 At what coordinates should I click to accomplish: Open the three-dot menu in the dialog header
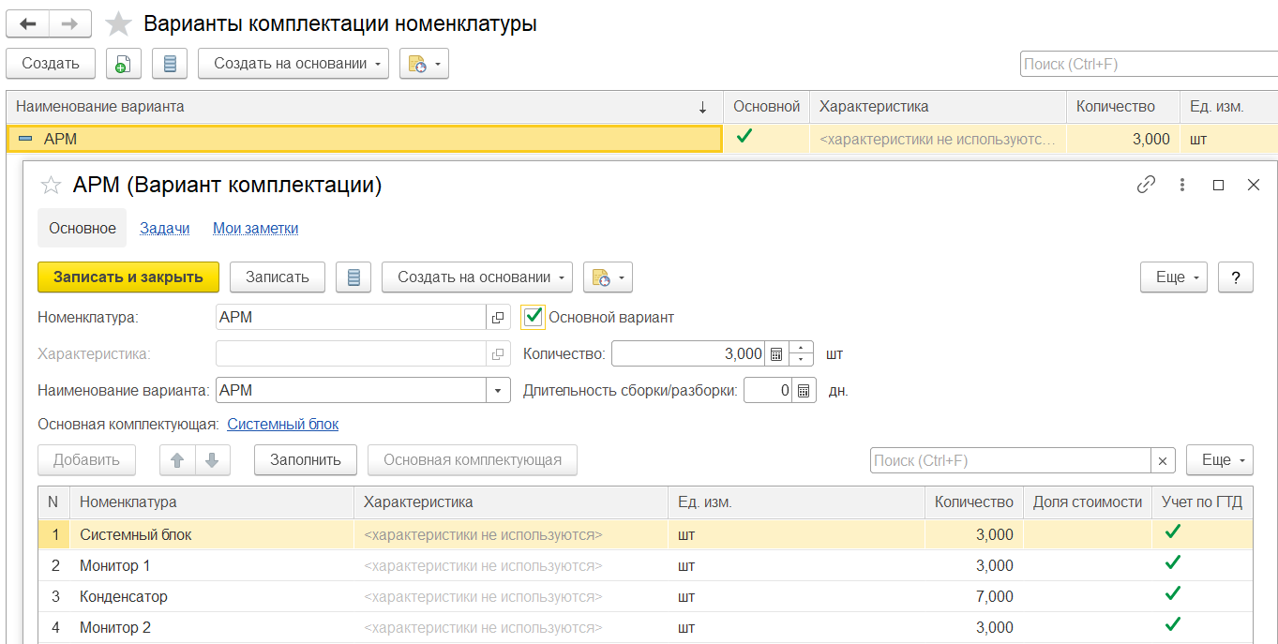[x=1182, y=185]
